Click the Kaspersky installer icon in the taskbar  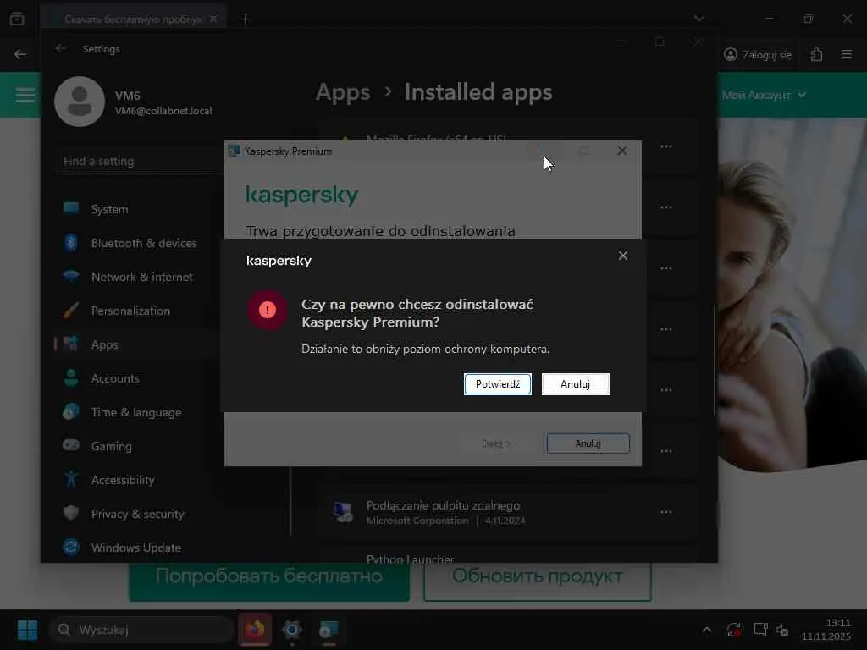click(329, 630)
